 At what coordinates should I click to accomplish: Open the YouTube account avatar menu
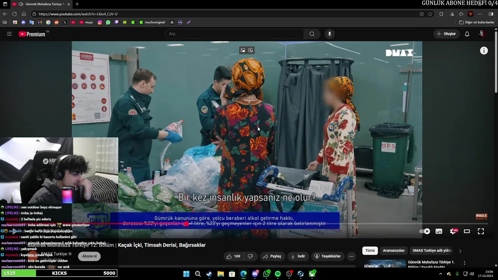click(482, 34)
